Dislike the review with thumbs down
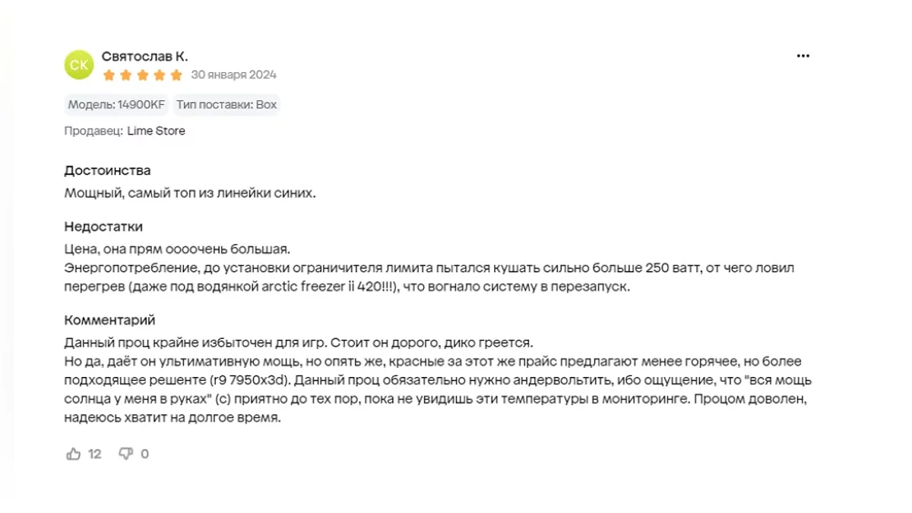The height and width of the screenshot is (513, 912). (126, 454)
